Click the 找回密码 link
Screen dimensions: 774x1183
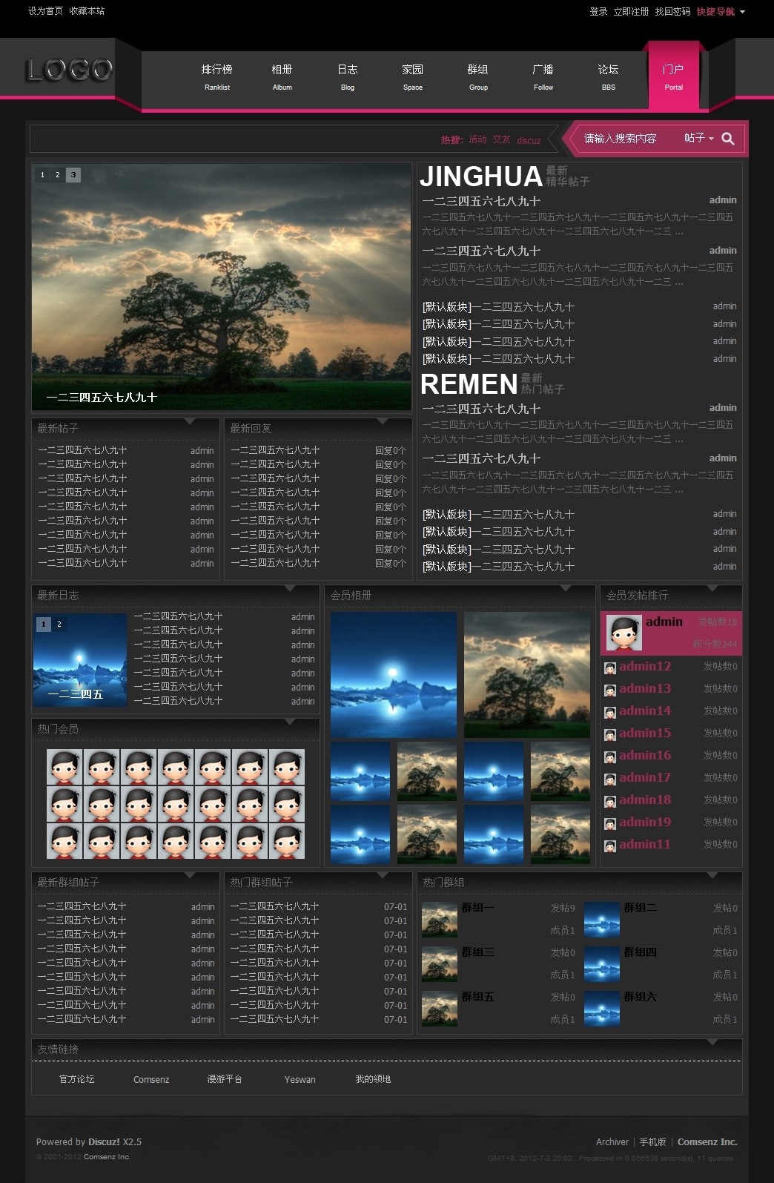pyautogui.click(x=672, y=11)
